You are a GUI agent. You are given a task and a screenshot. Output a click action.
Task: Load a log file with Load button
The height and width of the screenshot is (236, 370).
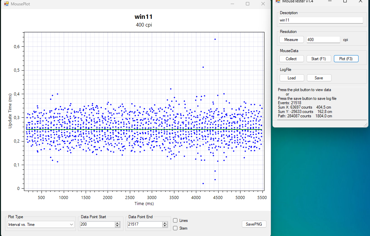point(291,78)
